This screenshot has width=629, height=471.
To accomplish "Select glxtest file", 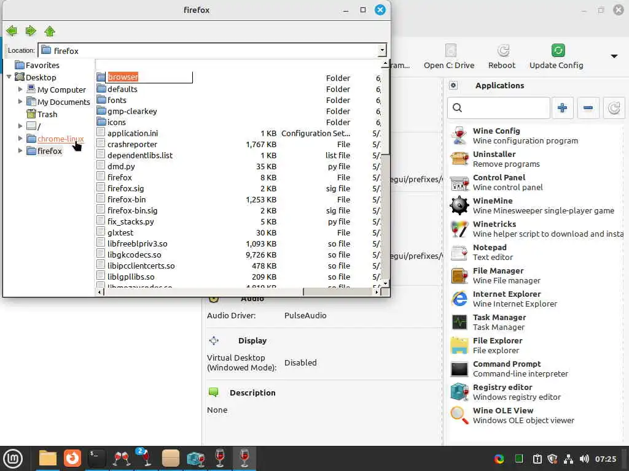I will 120,232.
